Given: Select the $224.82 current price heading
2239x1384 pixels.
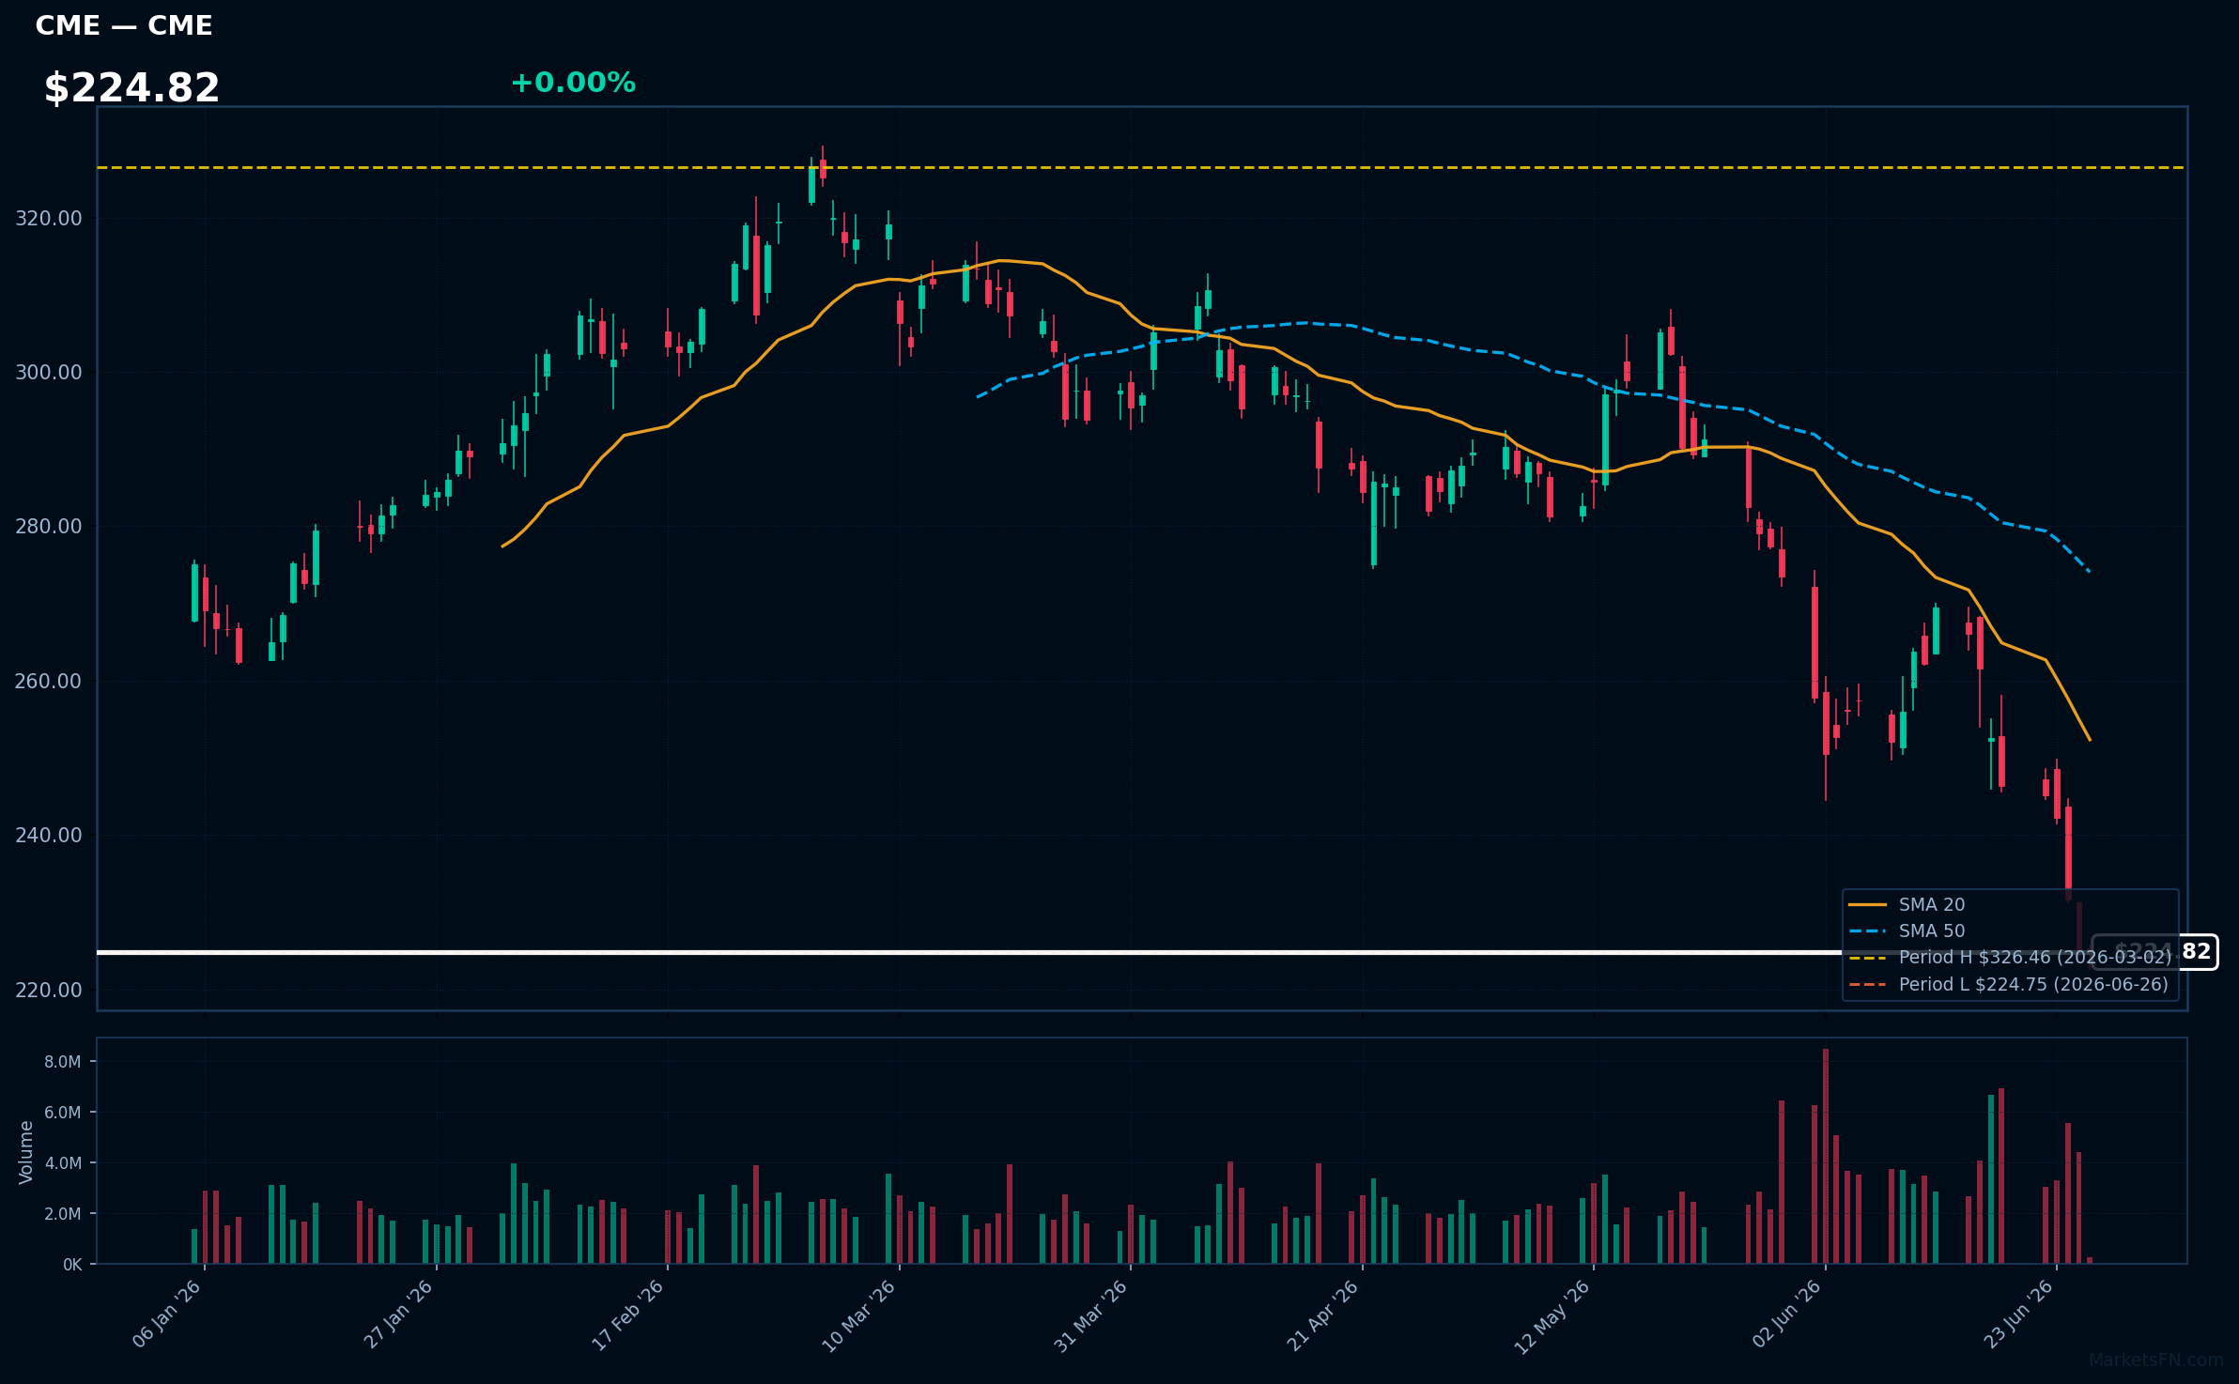Looking at the screenshot, I should [131, 88].
